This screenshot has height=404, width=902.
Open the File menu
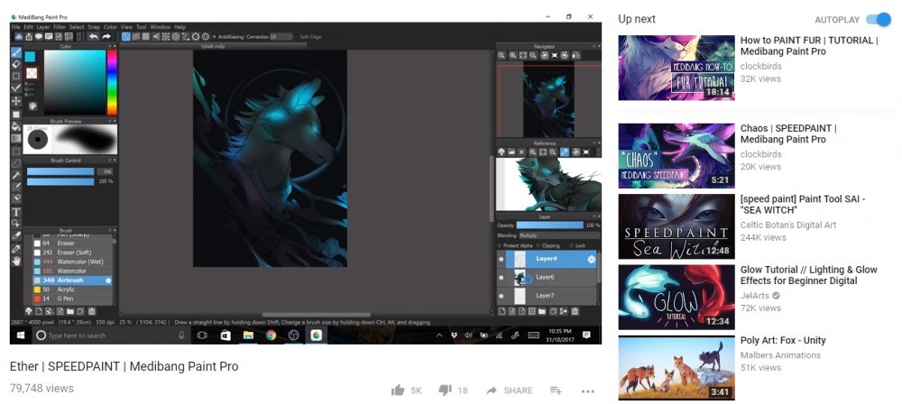(x=15, y=27)
